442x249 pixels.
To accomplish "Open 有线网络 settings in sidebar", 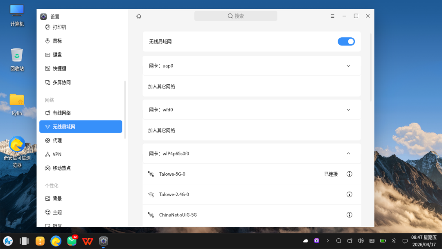I will [81, 113].
